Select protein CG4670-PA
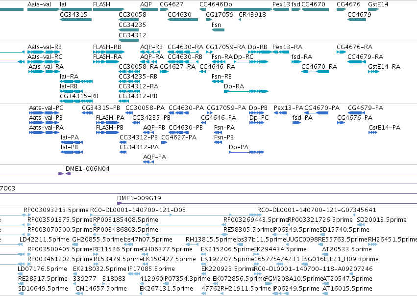The image size is (417, 296). (x=322, y=108)
